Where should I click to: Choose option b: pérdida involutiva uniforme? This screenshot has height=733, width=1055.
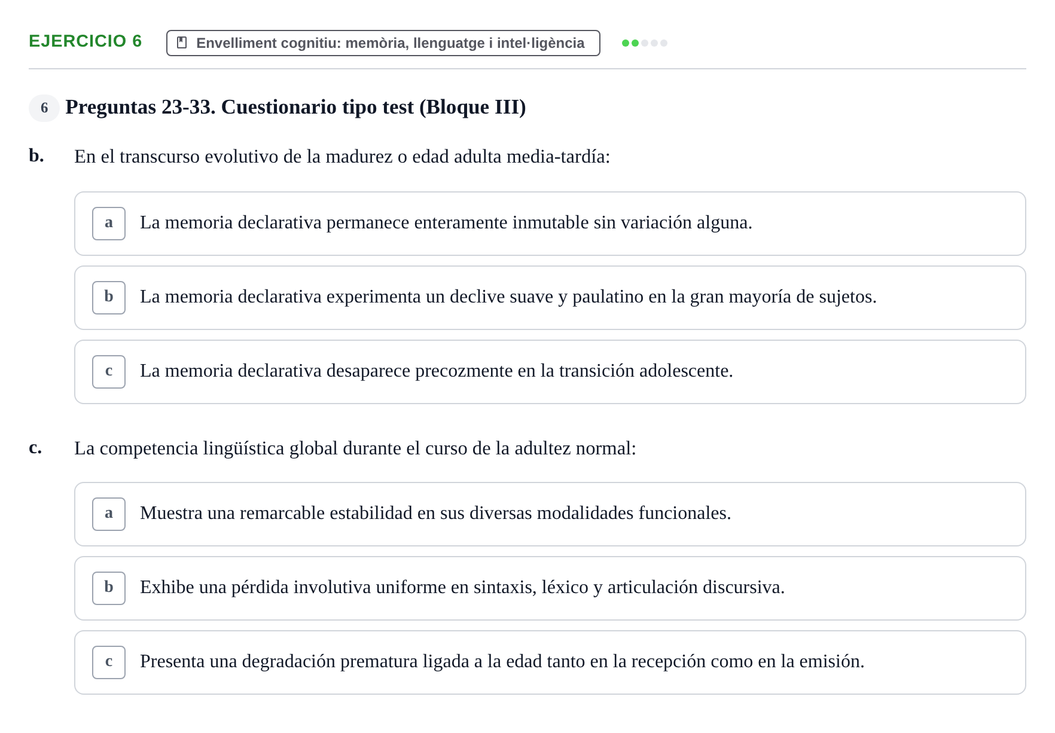tap(550, 588)
